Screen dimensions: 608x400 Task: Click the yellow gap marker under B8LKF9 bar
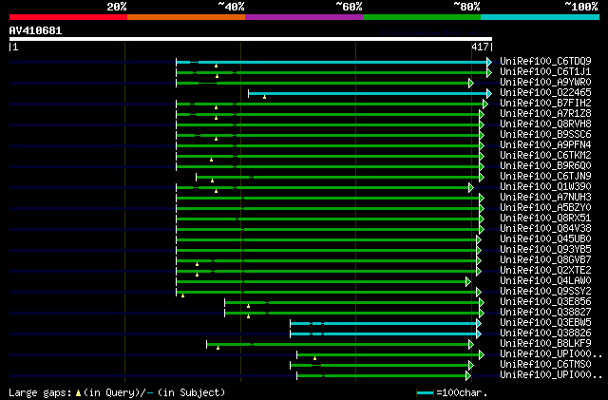[x=218, y=348]
